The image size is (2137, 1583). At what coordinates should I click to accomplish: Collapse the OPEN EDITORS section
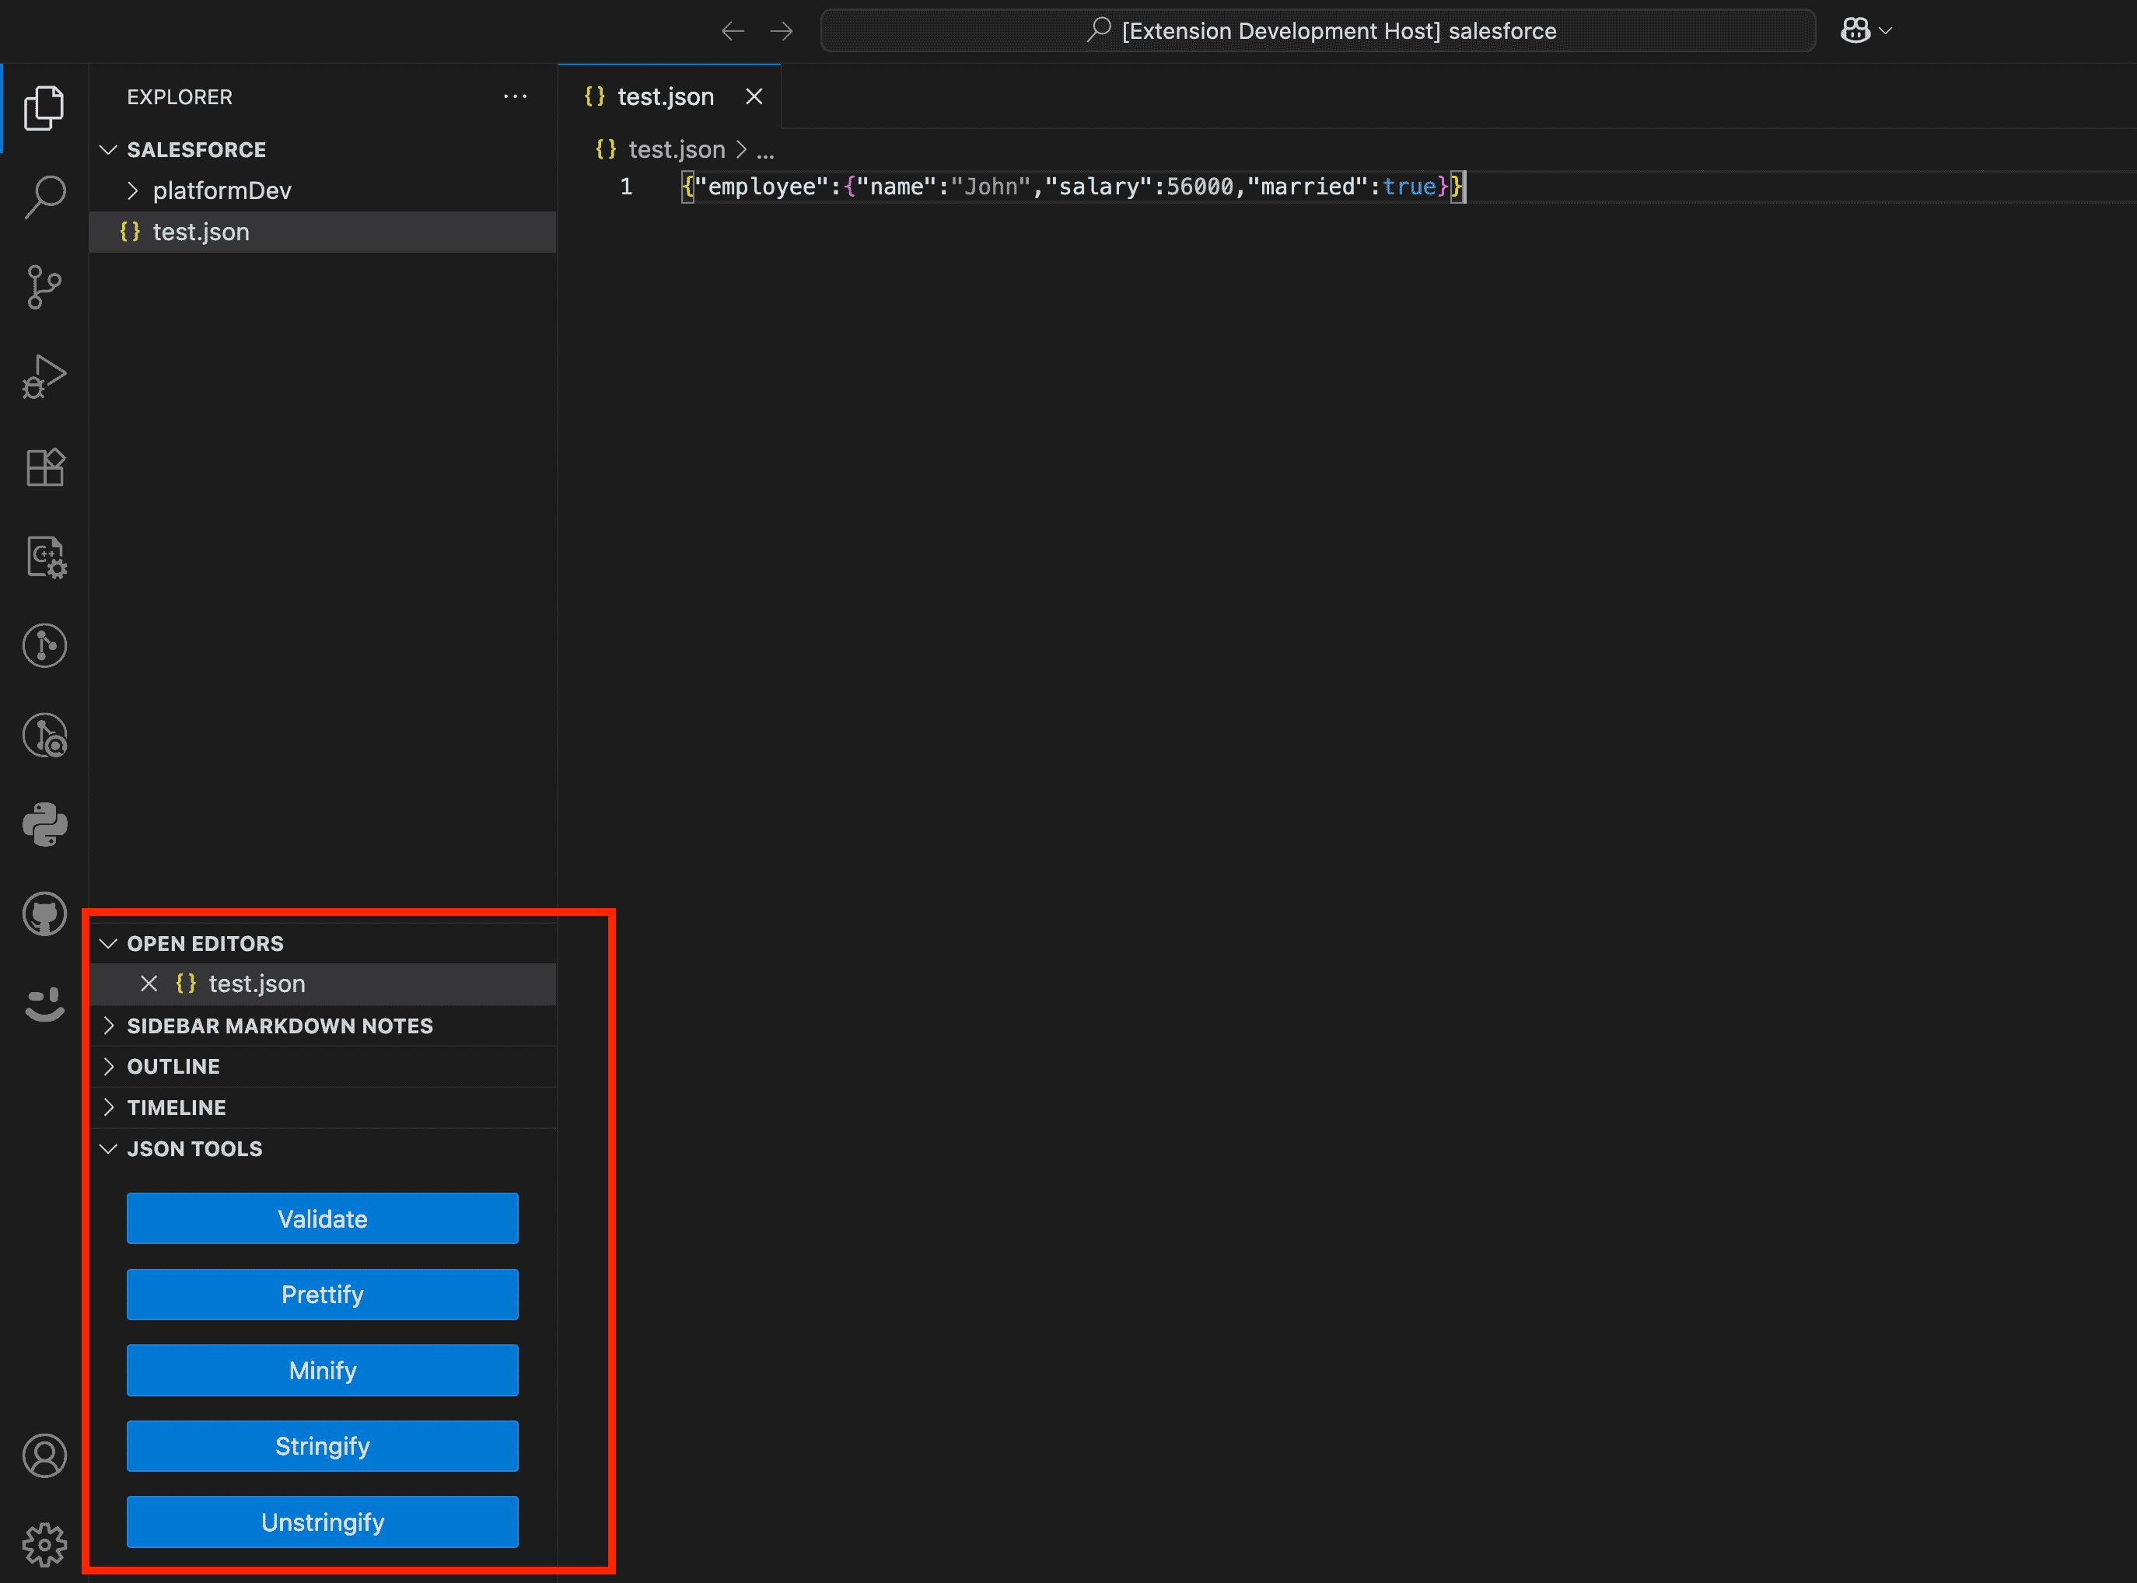[204, 943]
